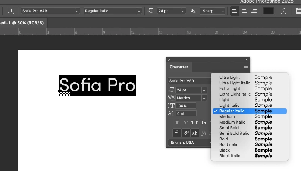Open the Sharp anti-aliasing dropdown
The image size is (301, 171).
(213, 11)
